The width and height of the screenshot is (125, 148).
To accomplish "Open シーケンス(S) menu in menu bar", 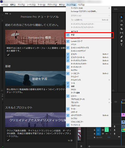I will (x=31, y=5).
